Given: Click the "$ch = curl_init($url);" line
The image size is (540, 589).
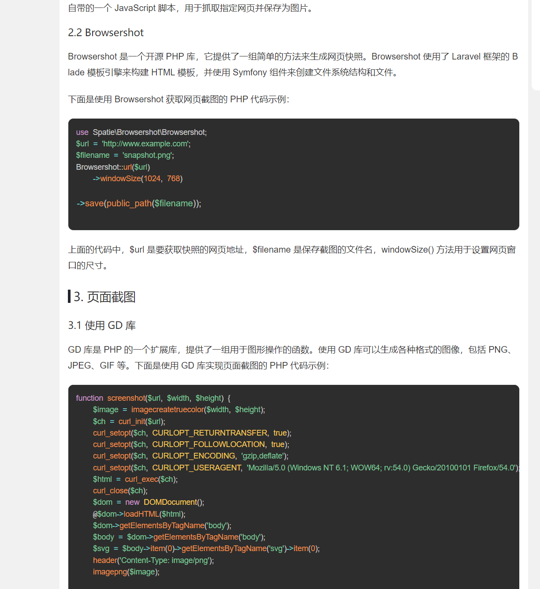Looking at the screenshot, I should click(129, 421).
